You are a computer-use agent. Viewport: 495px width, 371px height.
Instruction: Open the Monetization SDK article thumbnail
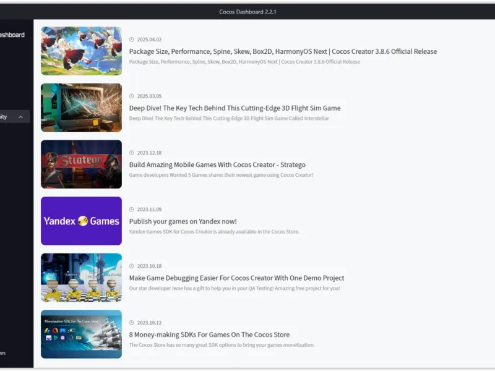[x=81, y=334]
